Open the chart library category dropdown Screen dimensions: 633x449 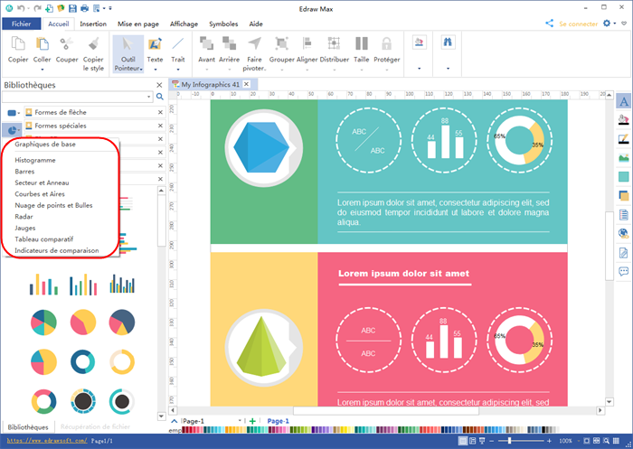15,130
